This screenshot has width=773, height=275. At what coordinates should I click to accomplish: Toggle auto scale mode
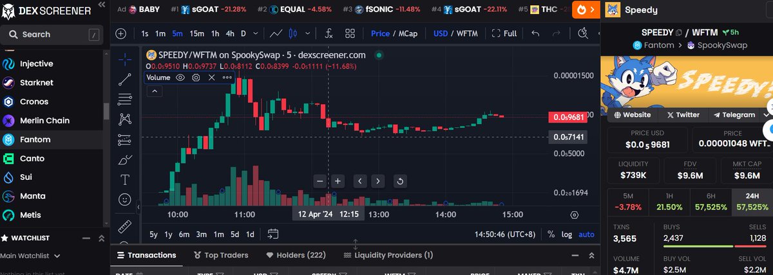pos(587,234)
